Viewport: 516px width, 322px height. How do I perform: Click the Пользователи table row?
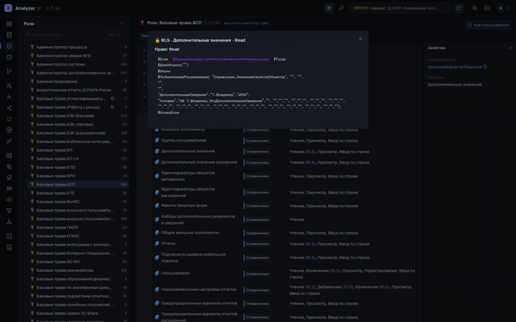pyautogui.click(x=286, y=274)
